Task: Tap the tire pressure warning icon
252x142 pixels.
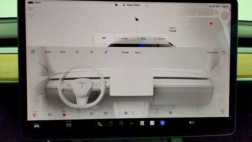Action: pyautogui.click(x=31, y=15)
